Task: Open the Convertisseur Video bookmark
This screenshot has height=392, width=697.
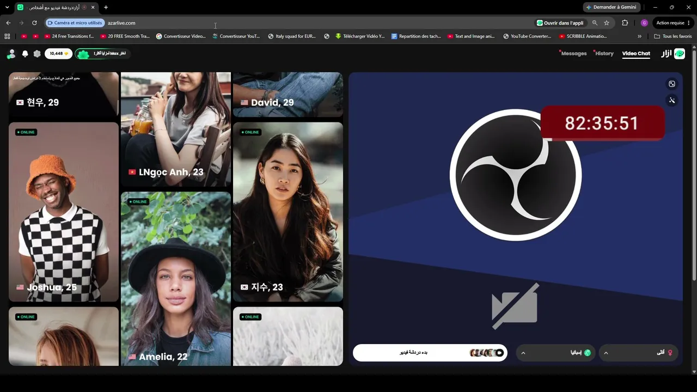Action: (x=181, y=36)
